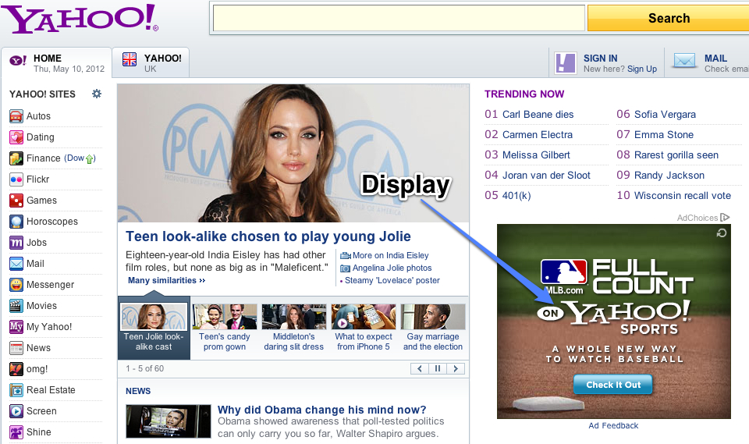This screenshot has height=444, width=749.
Task: Click the Mail envelope icon in header
Action: (684, 61)
